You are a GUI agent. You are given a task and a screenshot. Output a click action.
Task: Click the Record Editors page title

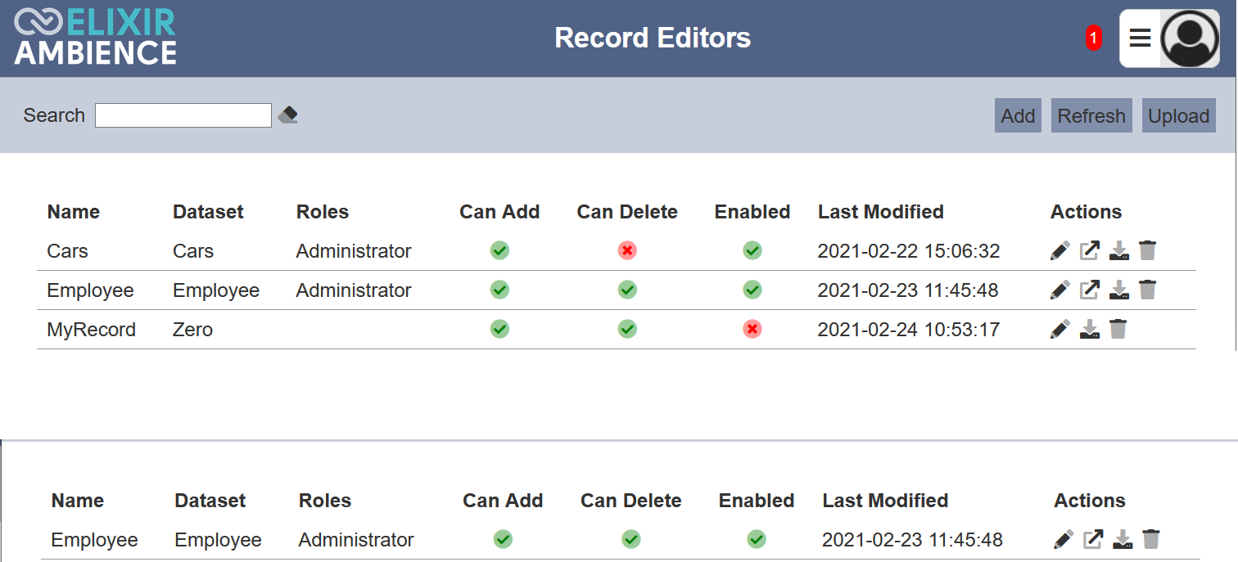point(653,38)
